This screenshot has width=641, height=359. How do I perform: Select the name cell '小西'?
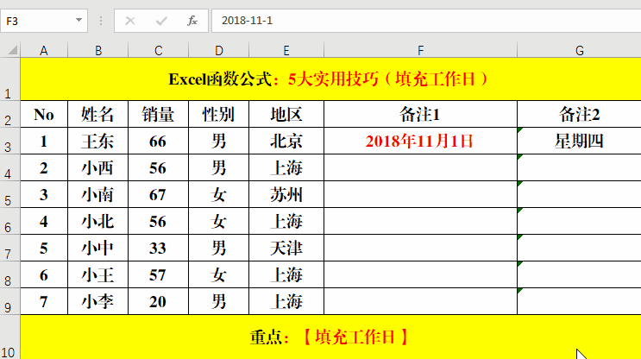(98, 167)
